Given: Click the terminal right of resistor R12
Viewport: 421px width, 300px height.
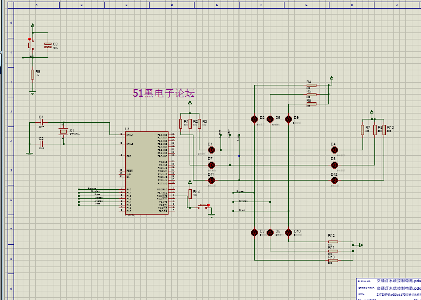Looking at the screenshot, I should [360, 245].
